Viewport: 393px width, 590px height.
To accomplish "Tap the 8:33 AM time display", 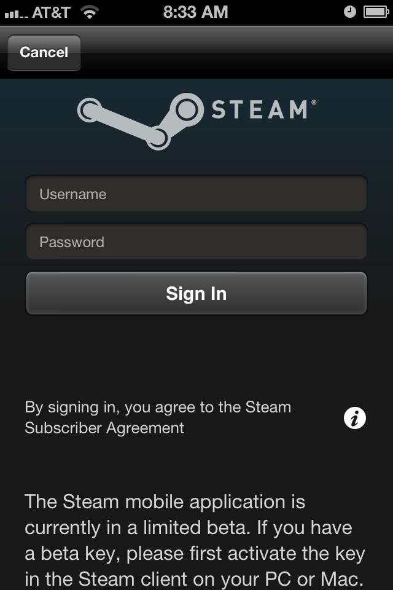I will (195, 12).
